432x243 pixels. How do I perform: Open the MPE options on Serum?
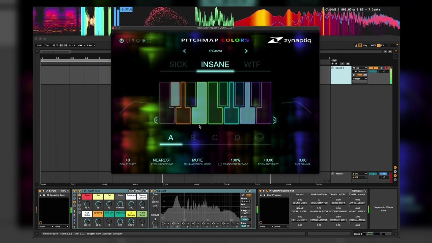[63, 191]
